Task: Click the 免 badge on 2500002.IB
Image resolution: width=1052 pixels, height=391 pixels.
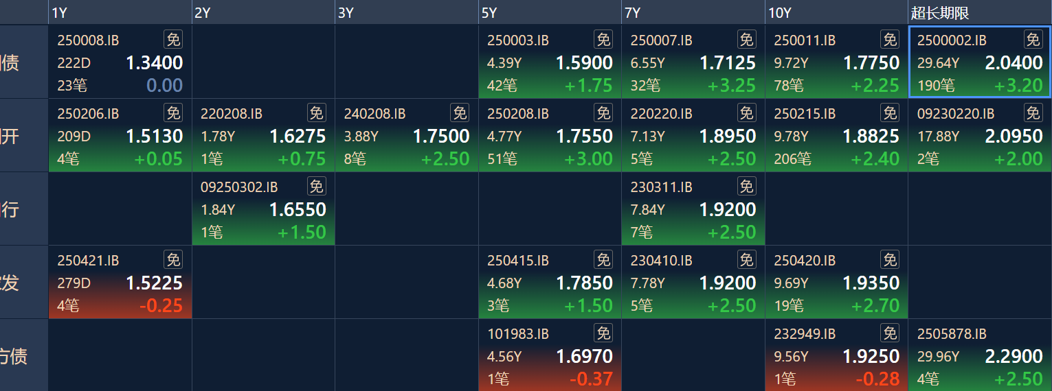Action: tap(1033, 39)
